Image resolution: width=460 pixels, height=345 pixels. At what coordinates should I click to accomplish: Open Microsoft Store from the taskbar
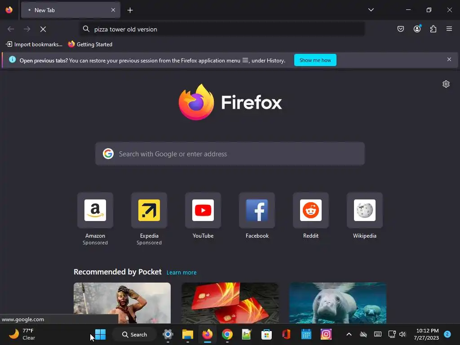266,334
